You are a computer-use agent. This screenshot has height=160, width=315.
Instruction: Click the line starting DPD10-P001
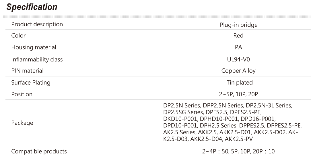point(233,126)
